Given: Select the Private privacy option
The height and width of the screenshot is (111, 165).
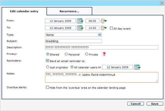Looking at the screenshot, I should [87, 54].
